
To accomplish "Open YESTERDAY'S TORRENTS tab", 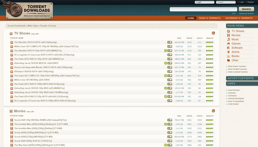I will tap(239, 18).
